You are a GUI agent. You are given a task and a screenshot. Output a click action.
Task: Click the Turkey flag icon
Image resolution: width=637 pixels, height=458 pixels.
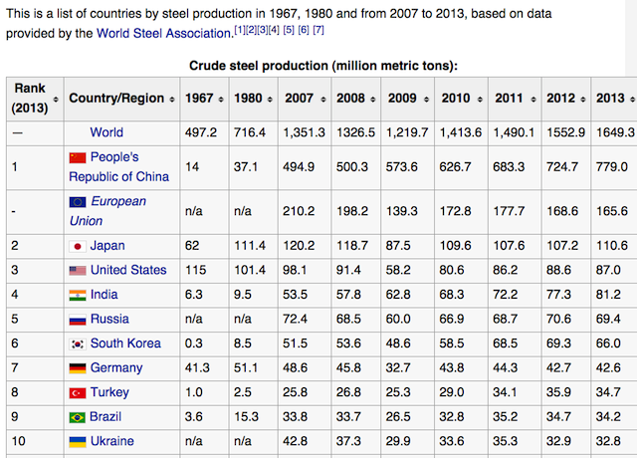point(78,392)
